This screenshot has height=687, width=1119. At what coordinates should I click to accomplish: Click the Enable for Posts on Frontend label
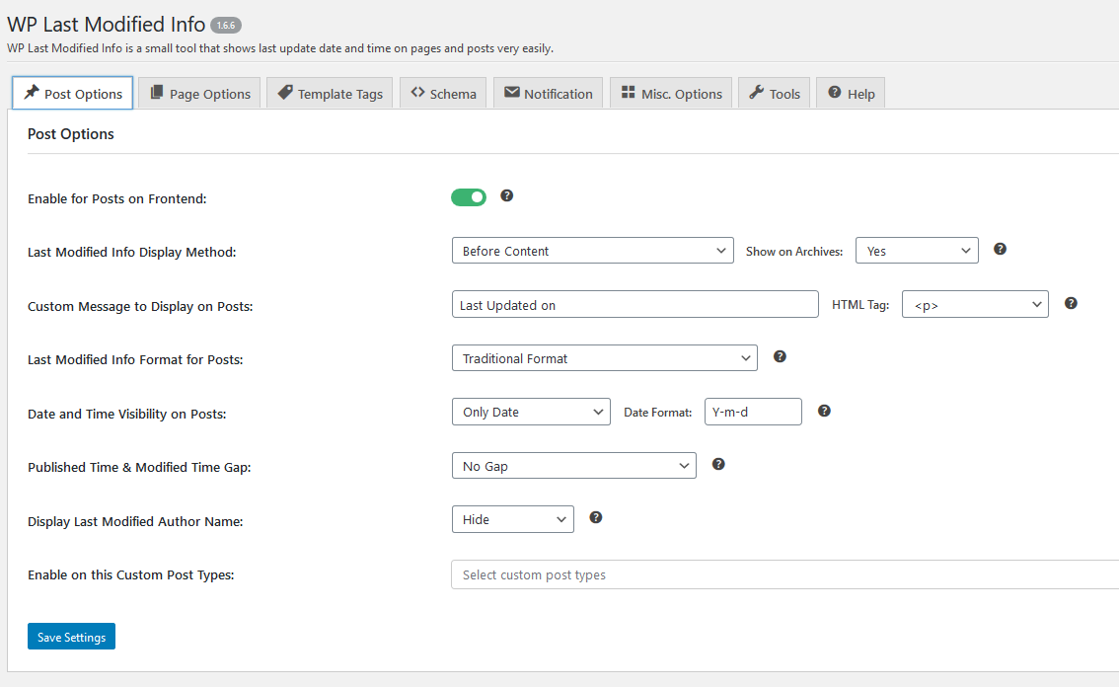click(117, 199)
